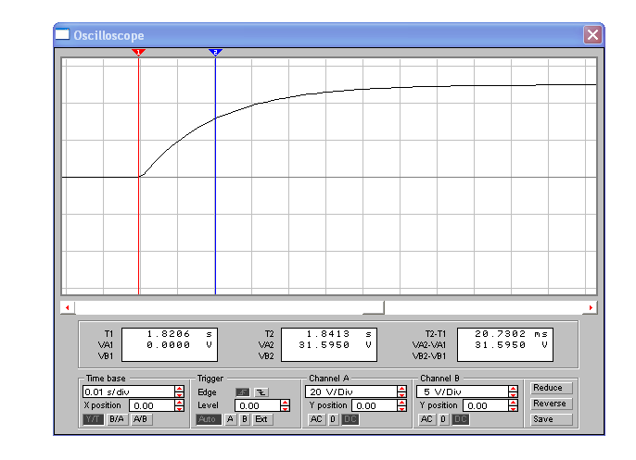Click the Channel B Y position field
This screenshot has height=460, width=636.
point(486,405)
